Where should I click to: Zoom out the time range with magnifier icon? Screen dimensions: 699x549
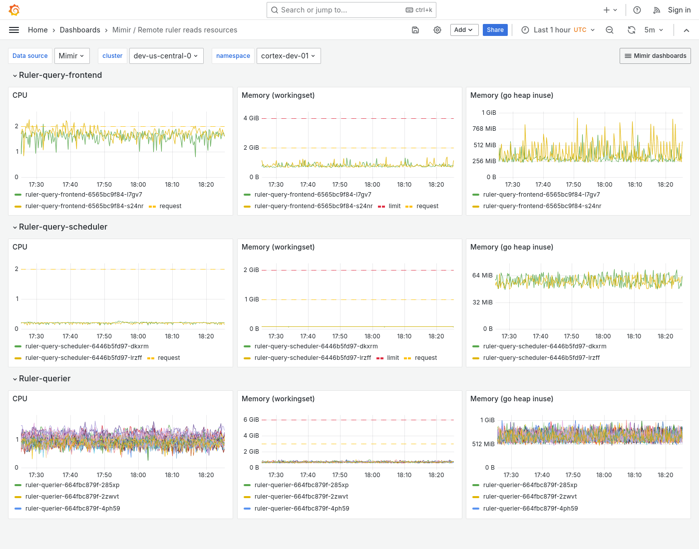(610, 30)
